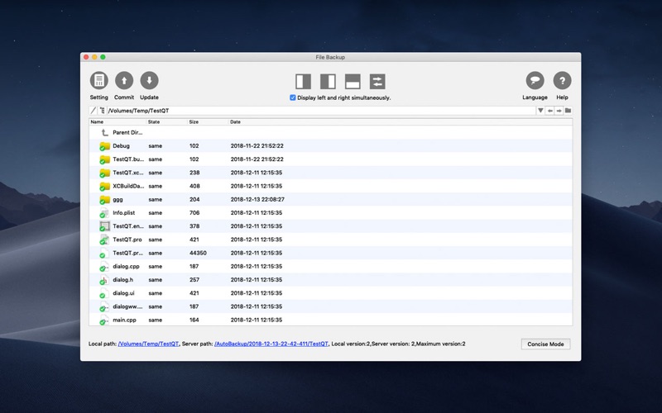Go back with the left arrow icon
Viewport: 662px width, 413px height.
point(549,111)
